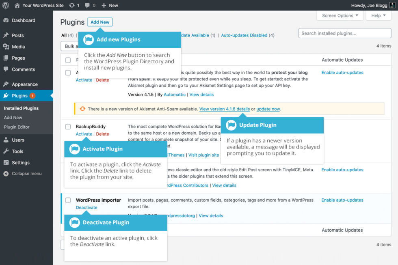Screen dimensions: 398x265
Task: View version 4.1.6 details link
Action: click(x=224, y=109)
